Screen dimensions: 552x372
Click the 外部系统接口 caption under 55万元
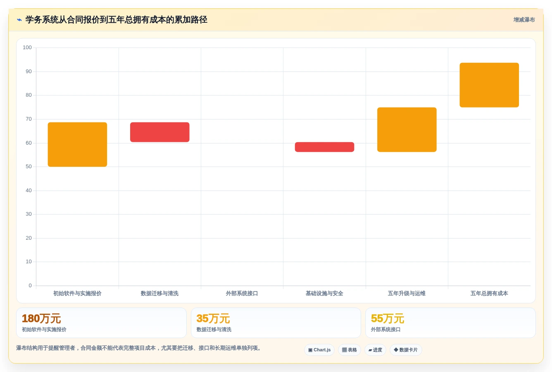(385, 329)
